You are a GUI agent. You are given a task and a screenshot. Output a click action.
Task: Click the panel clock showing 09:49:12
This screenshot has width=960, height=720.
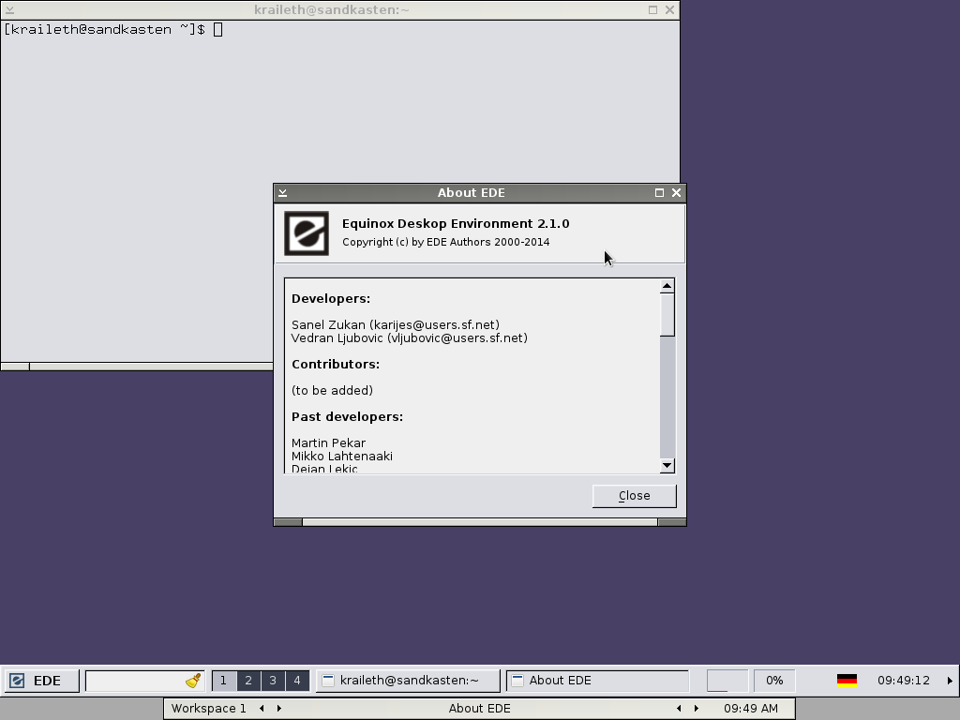tap(903, 681)
